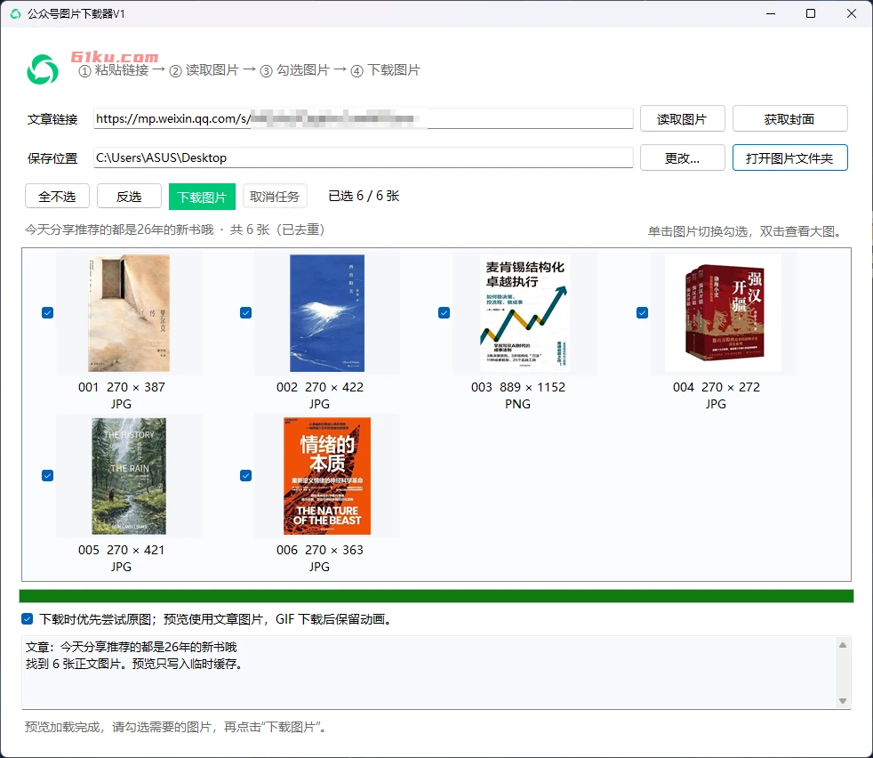Screen dimensions: 873x758
Task: Uncheck checkbox for image 006
Action: [245, 475]
